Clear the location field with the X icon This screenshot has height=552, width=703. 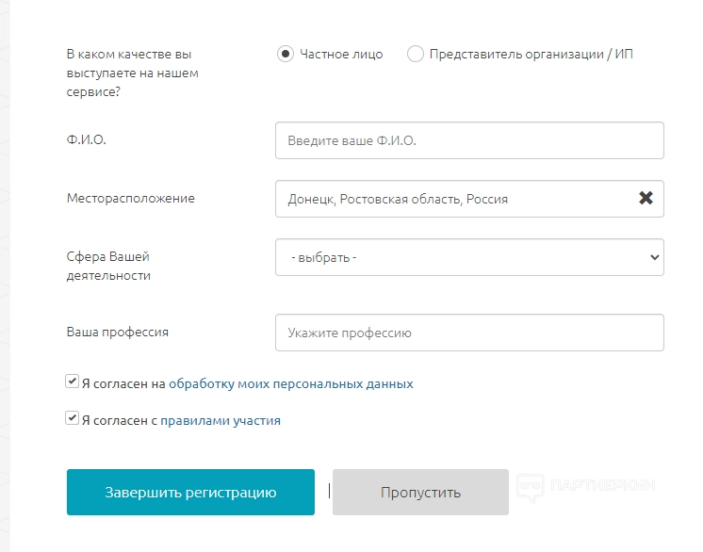tap(646, 199)
